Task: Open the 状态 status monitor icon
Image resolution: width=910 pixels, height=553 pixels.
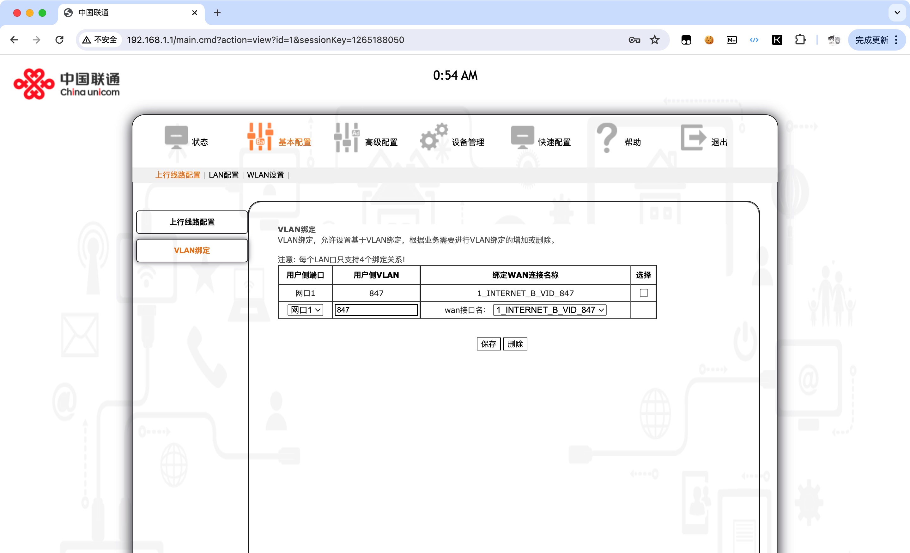Action: tap(176, 137)
